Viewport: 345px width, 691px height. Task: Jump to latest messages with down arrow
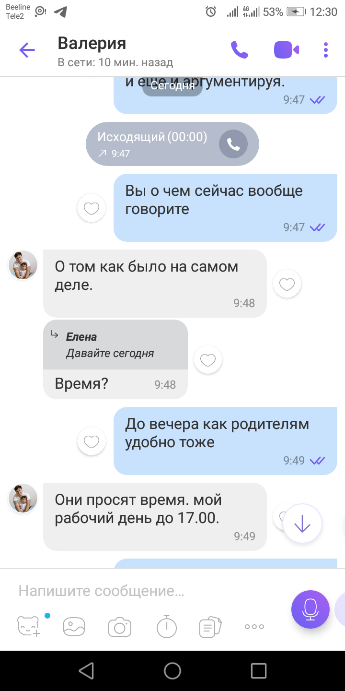302,524
